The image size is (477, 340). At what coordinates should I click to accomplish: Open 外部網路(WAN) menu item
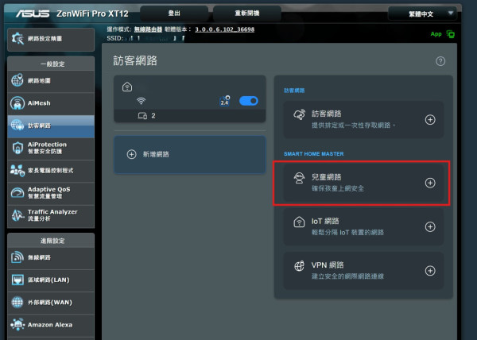[x=51, y=303]
